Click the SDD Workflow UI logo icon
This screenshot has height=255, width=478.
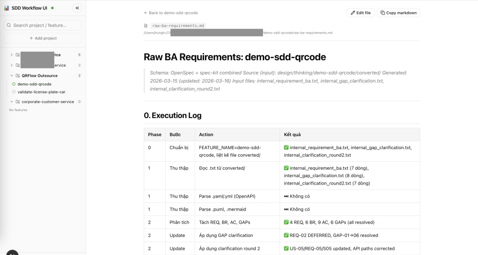tap(7, 8)
